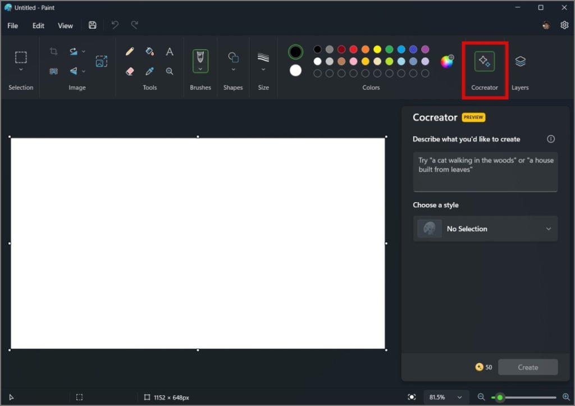Pick the pink palette color
This screenshot has width=575, height=406.
(x=354, y=61)
